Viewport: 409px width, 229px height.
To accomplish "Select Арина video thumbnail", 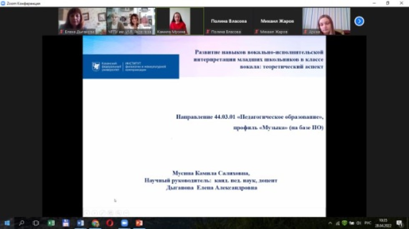I will coord(326,21).
